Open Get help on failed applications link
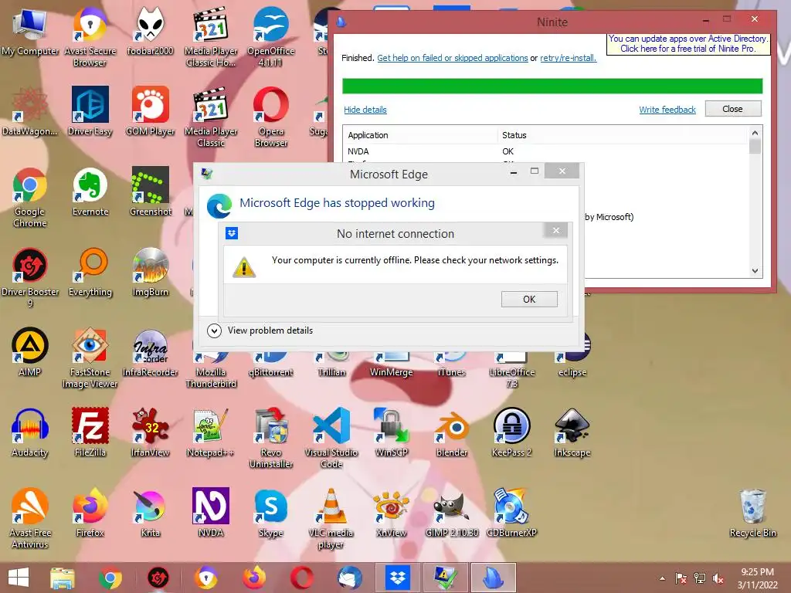 coord(453,58)
